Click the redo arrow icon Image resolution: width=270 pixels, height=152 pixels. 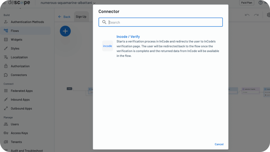(x=256, y=15)
